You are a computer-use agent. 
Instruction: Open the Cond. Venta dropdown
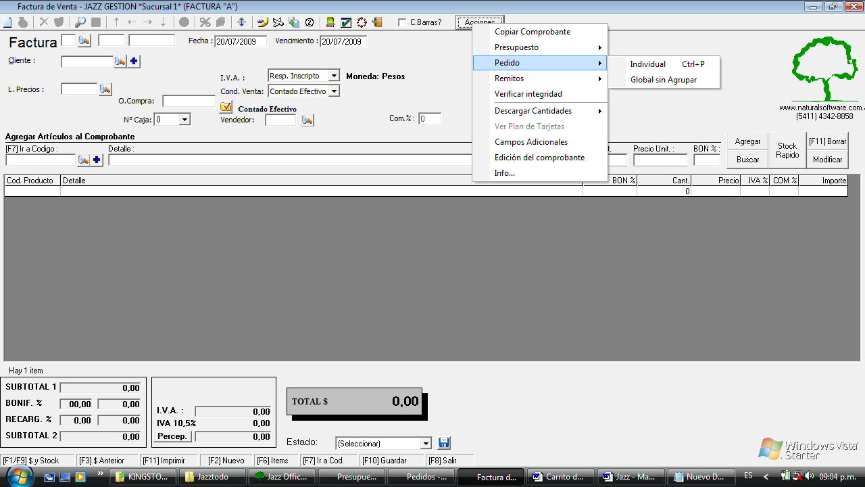pyautogui.click(x=334, y=91)
